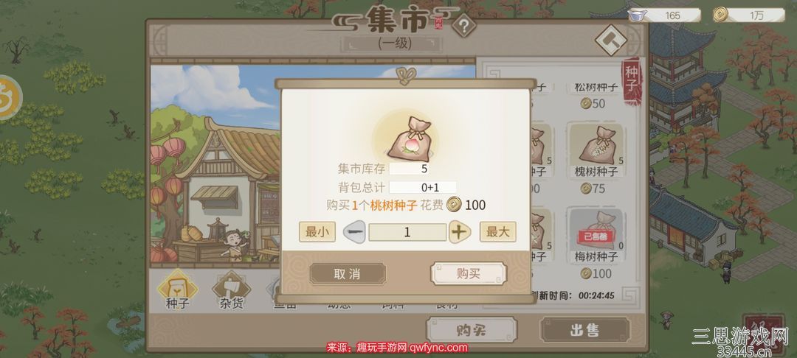Viewport: 797px width, 358px height.
Task: Confirm with dialog 购买 button
Action: point(468,274)
